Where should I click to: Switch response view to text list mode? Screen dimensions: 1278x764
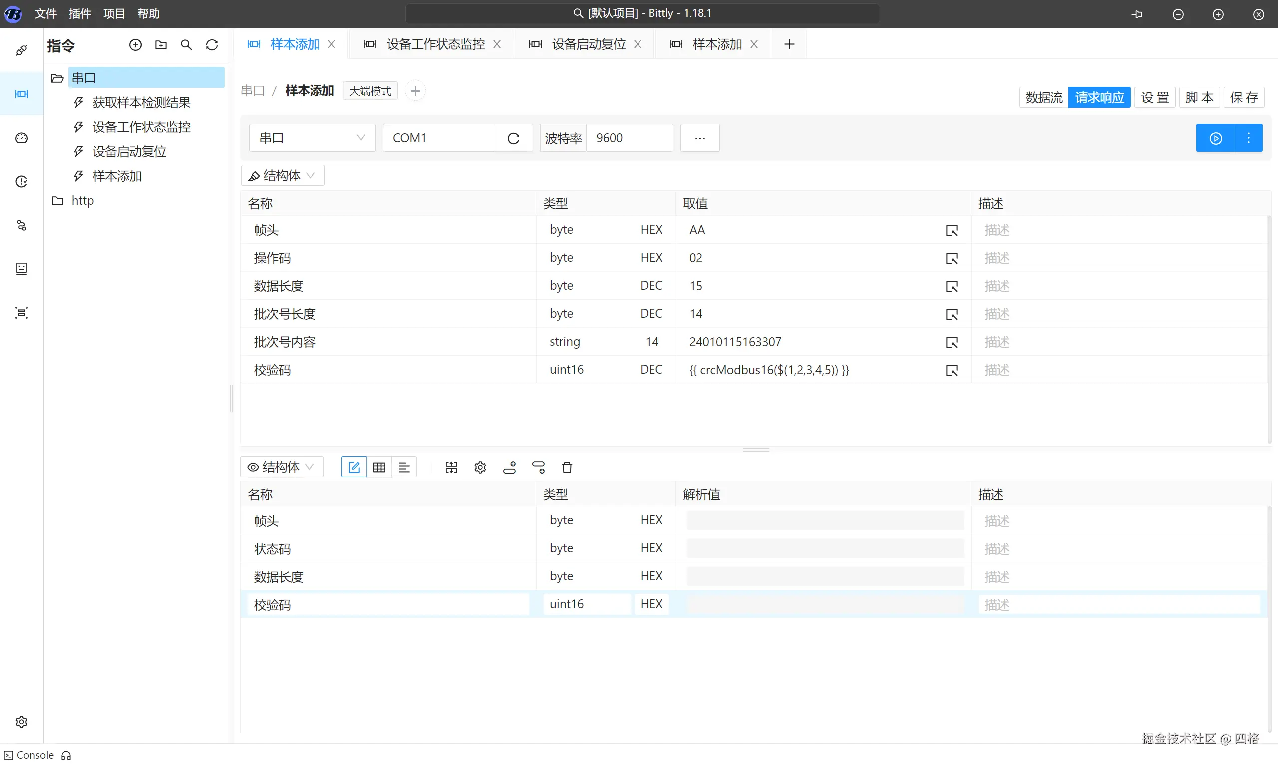pos(404,467)
